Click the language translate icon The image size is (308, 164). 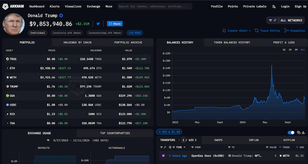click(274, 7)
